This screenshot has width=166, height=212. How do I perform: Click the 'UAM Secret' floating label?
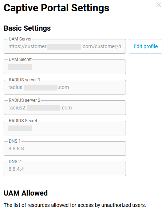tap(20, 59)
